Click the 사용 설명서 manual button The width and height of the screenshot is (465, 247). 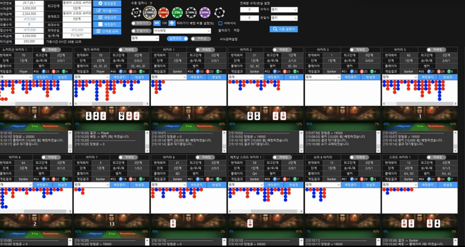tap(284, 29)
